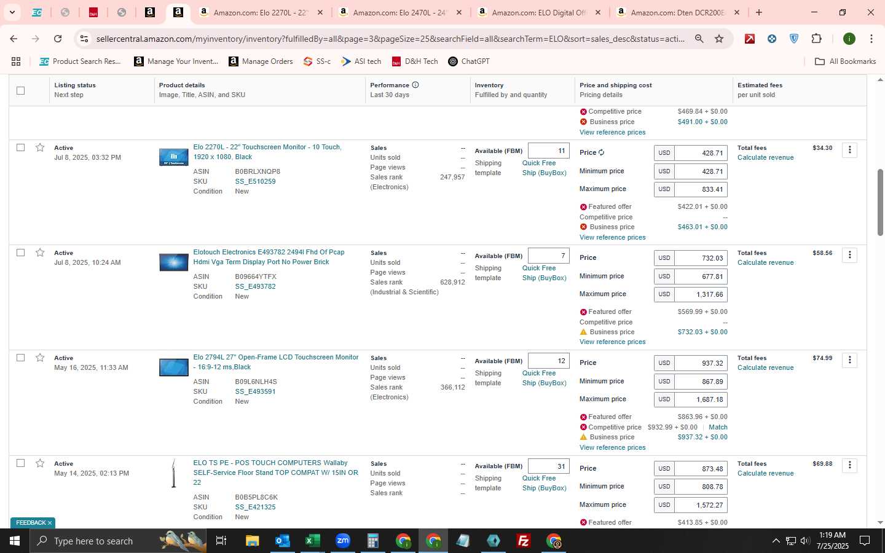The image size is (885, 553).
Task: Open the Extensions puzzle icon
Action: [816, 39]
